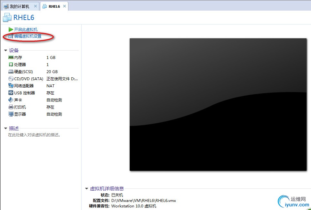Select the sound card speaker icon
311x210 pixels.
click(11, 100)
